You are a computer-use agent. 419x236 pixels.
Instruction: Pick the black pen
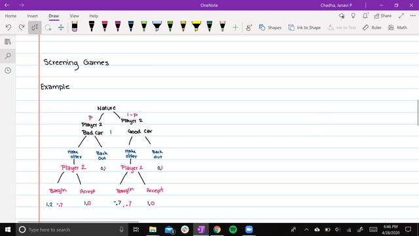[92, 26]
